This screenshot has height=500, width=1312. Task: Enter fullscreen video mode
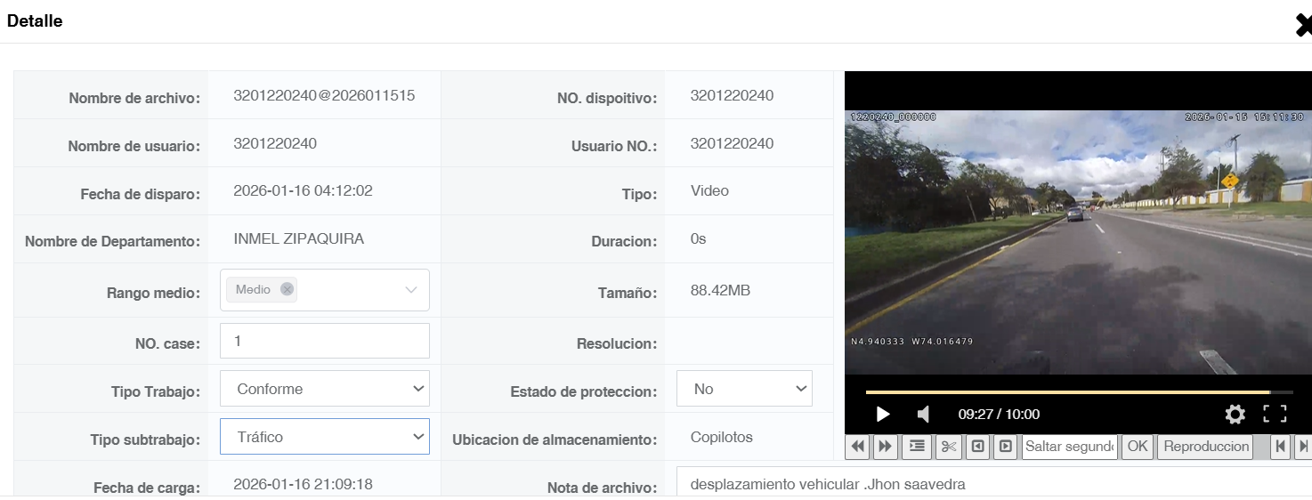pos(1276,414)
